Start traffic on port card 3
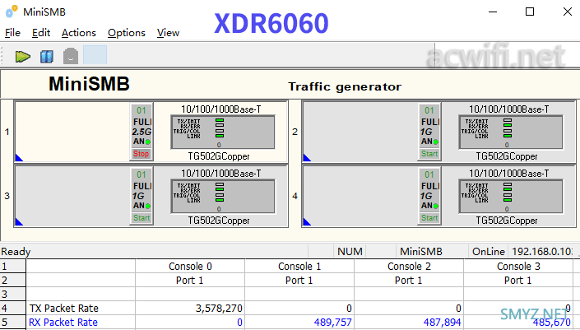The height and width of the screenshot is (330, 580). click(142, 218)
